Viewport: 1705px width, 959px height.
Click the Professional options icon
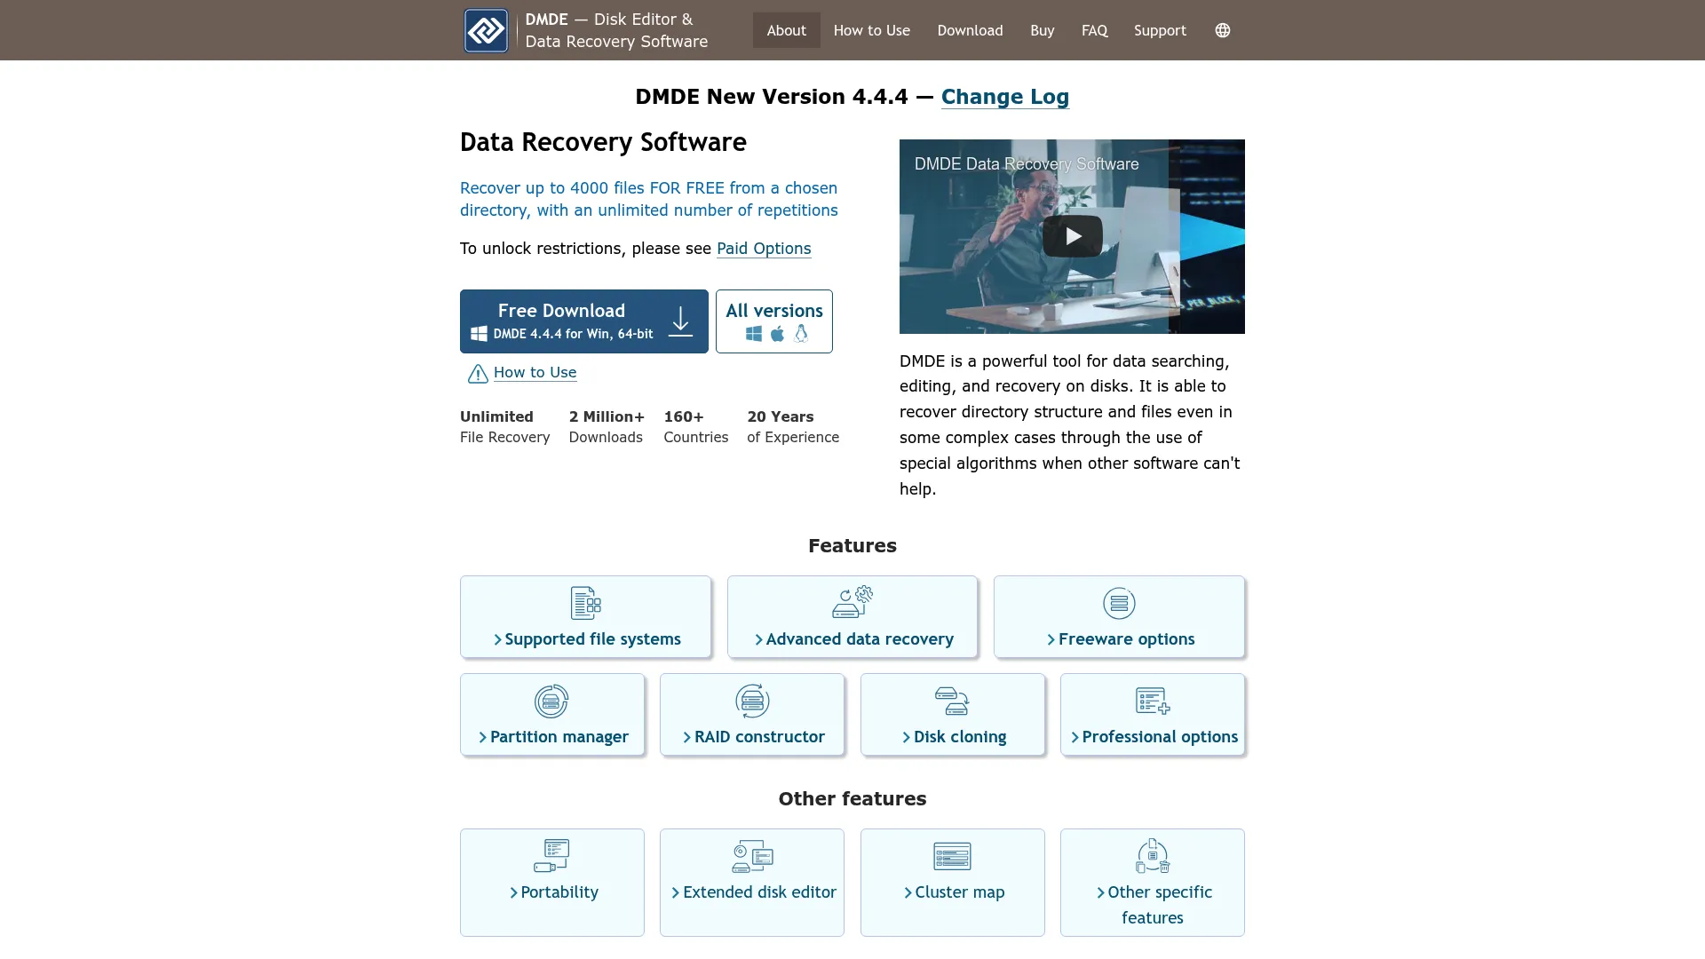click(x=1153, y=701)
